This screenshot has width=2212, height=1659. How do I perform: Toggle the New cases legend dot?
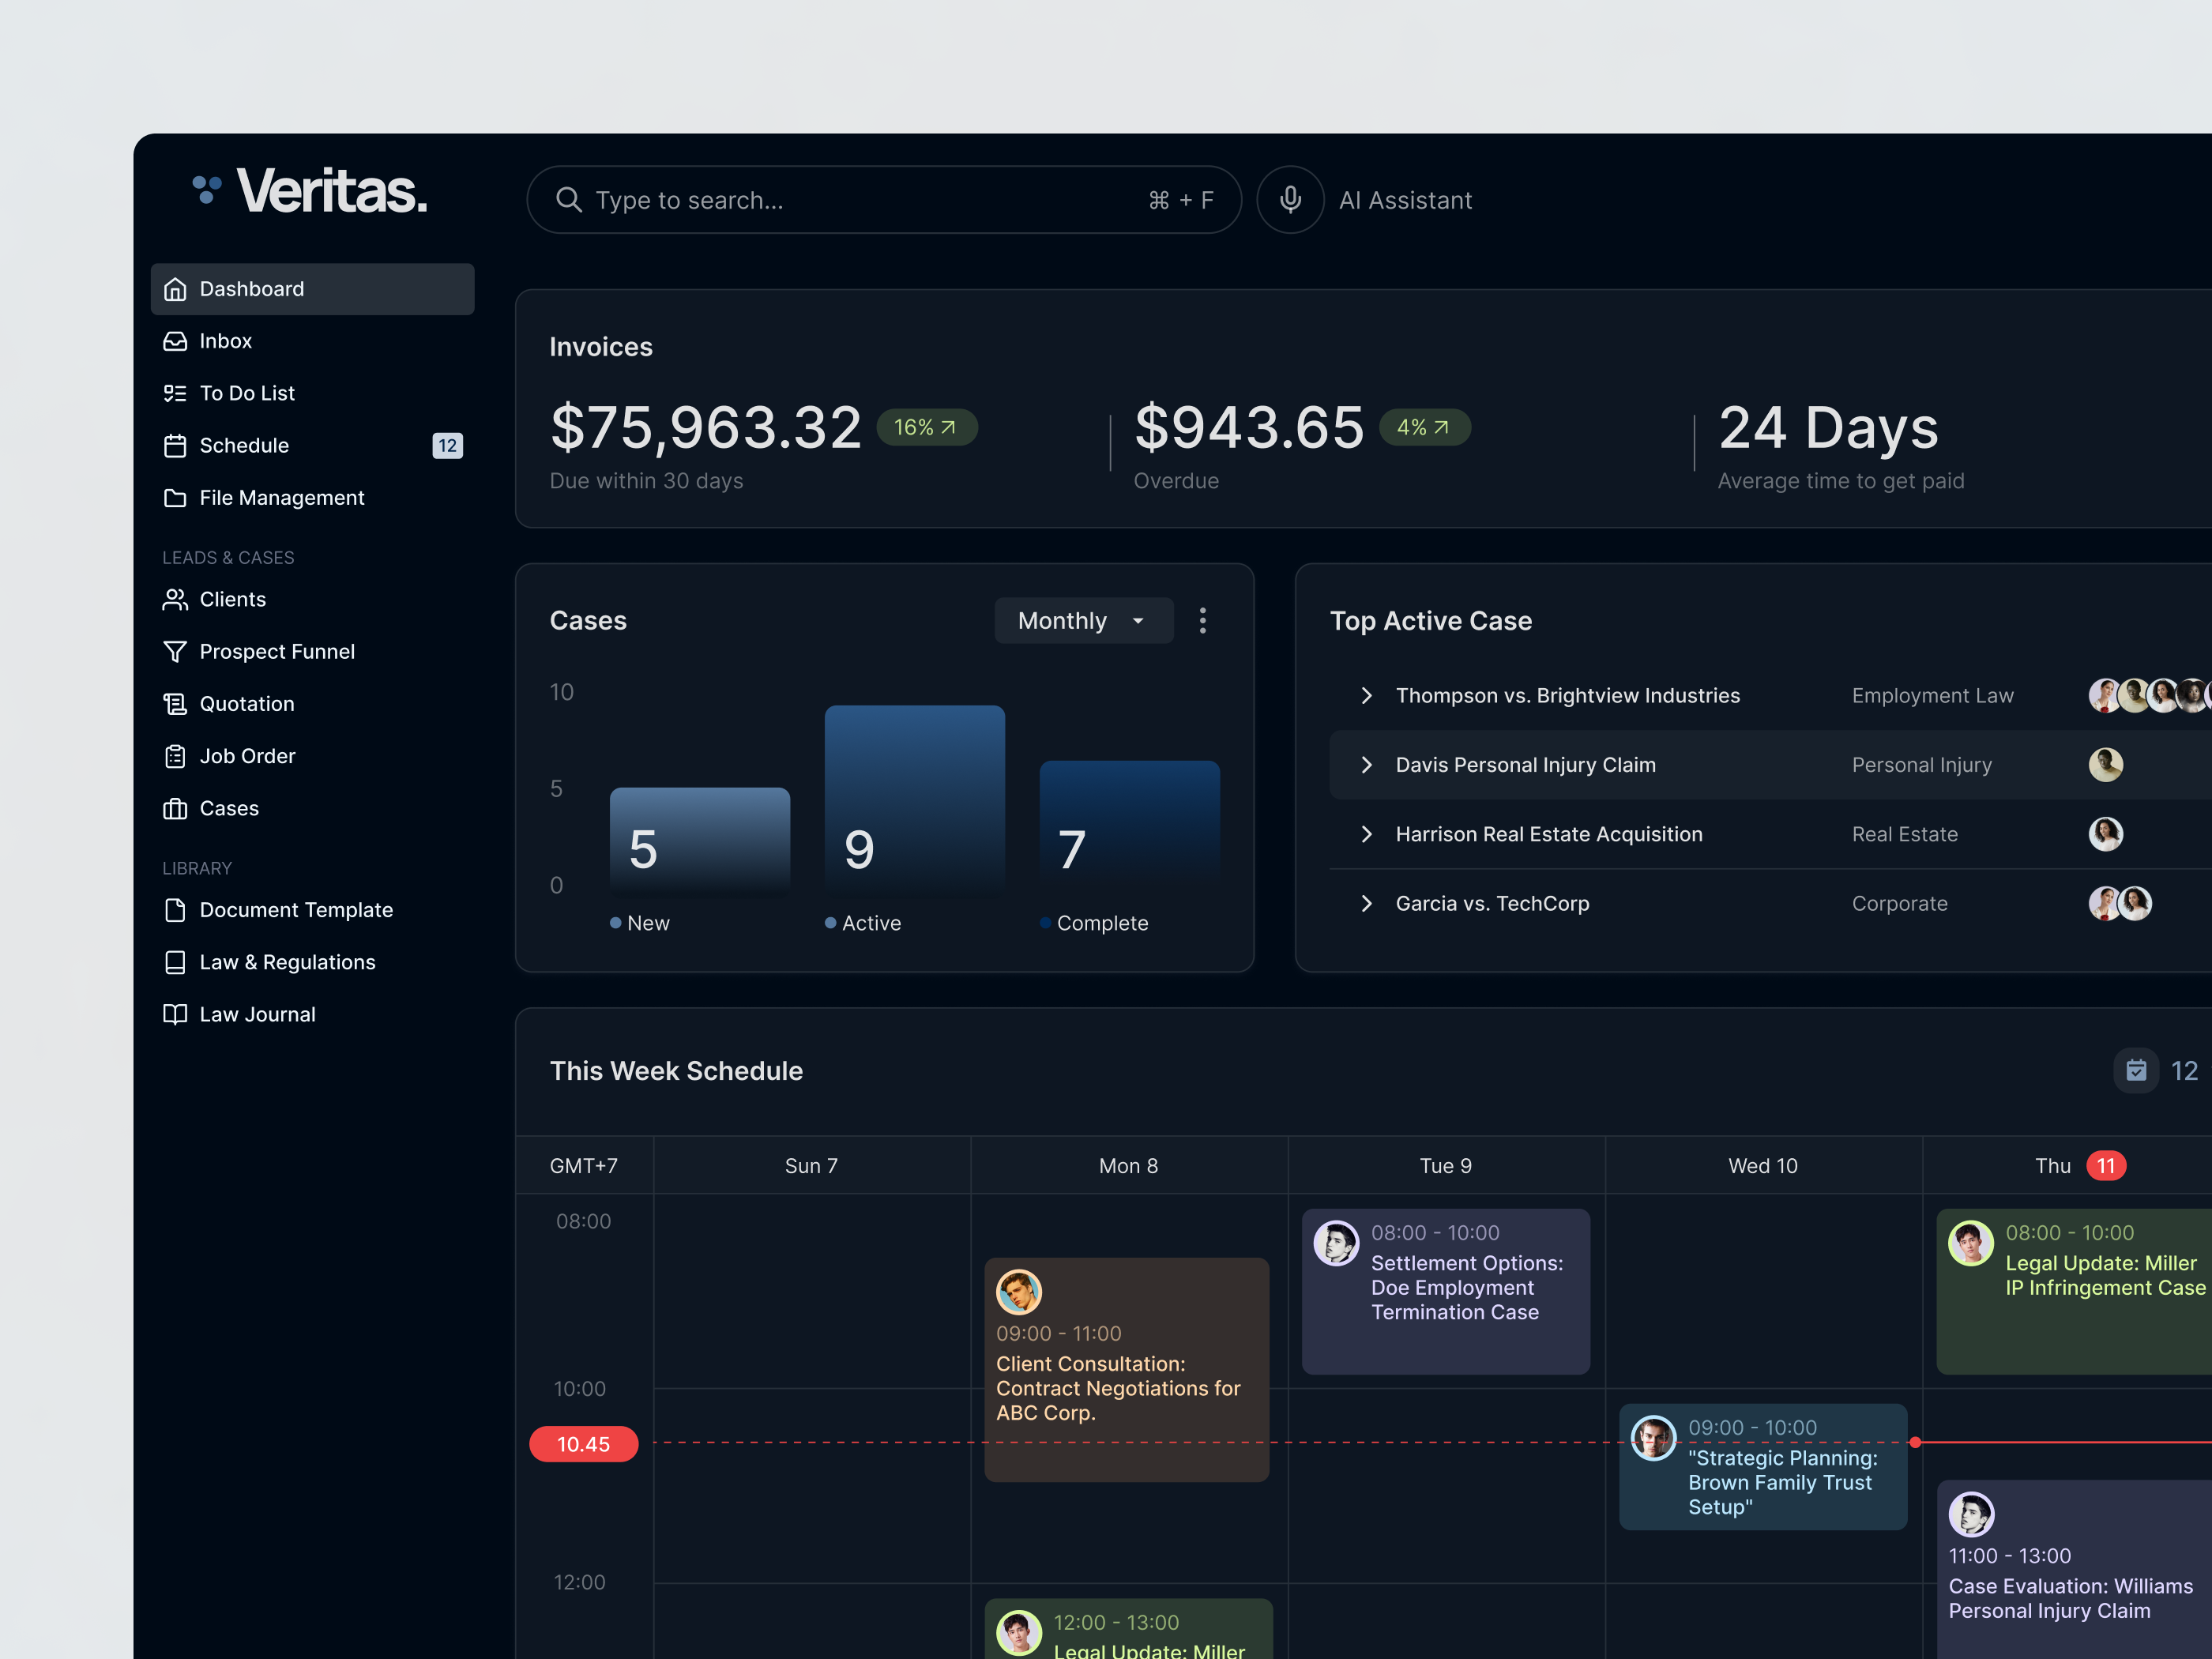pos(615,923)
